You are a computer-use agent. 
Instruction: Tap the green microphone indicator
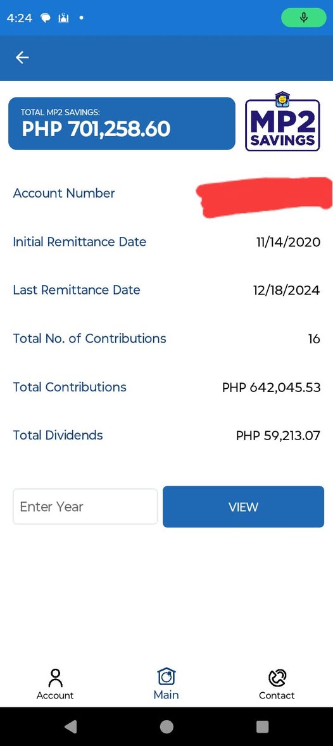click(304, 18)
